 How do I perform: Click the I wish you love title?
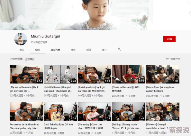pos(92,89)
